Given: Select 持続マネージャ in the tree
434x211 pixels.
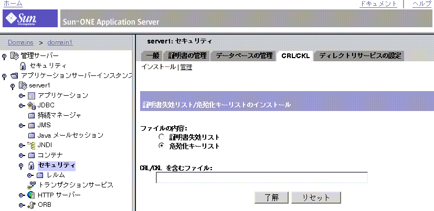Looking at the screenshot, I should click(59, 115).
